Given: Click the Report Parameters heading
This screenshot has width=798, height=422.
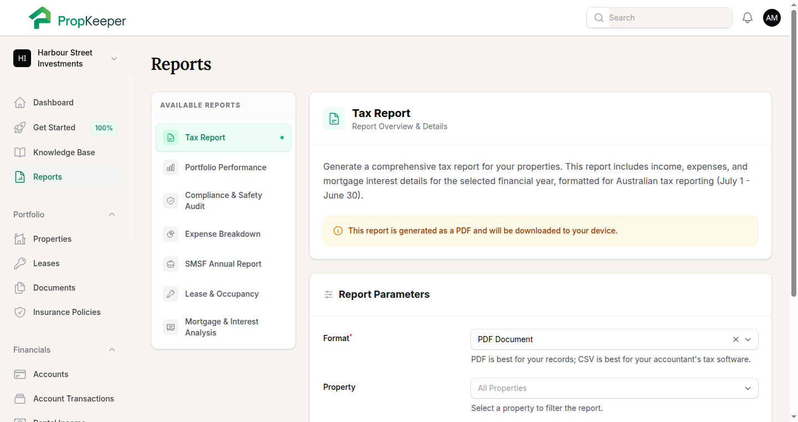Looking at the screenshot, I should point(384,294).
